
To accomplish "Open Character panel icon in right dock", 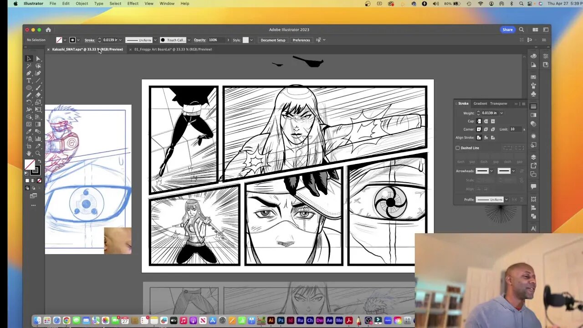I will (533, 228).
